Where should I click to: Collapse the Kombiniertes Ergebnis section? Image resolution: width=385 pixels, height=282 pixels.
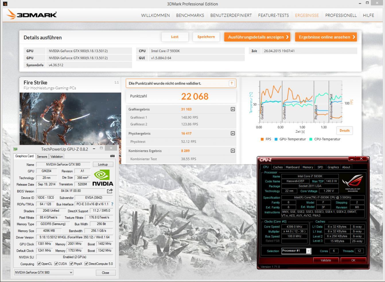click(233, 151)
